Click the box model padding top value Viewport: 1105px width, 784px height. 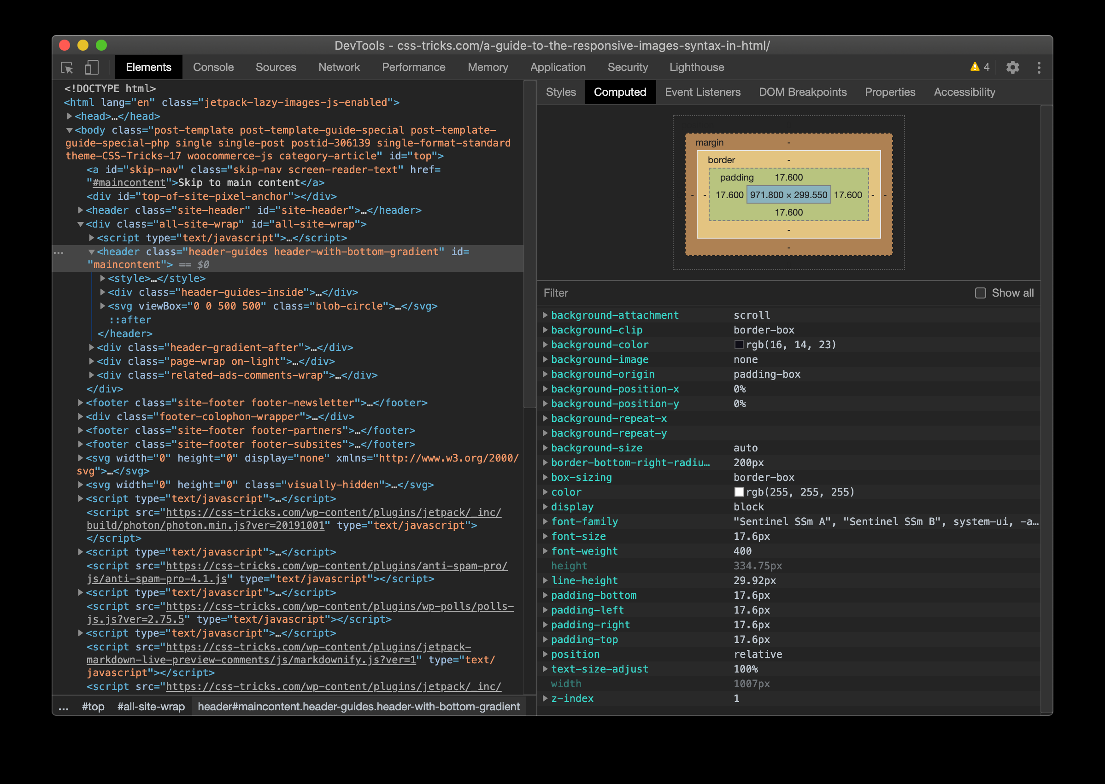789,178
